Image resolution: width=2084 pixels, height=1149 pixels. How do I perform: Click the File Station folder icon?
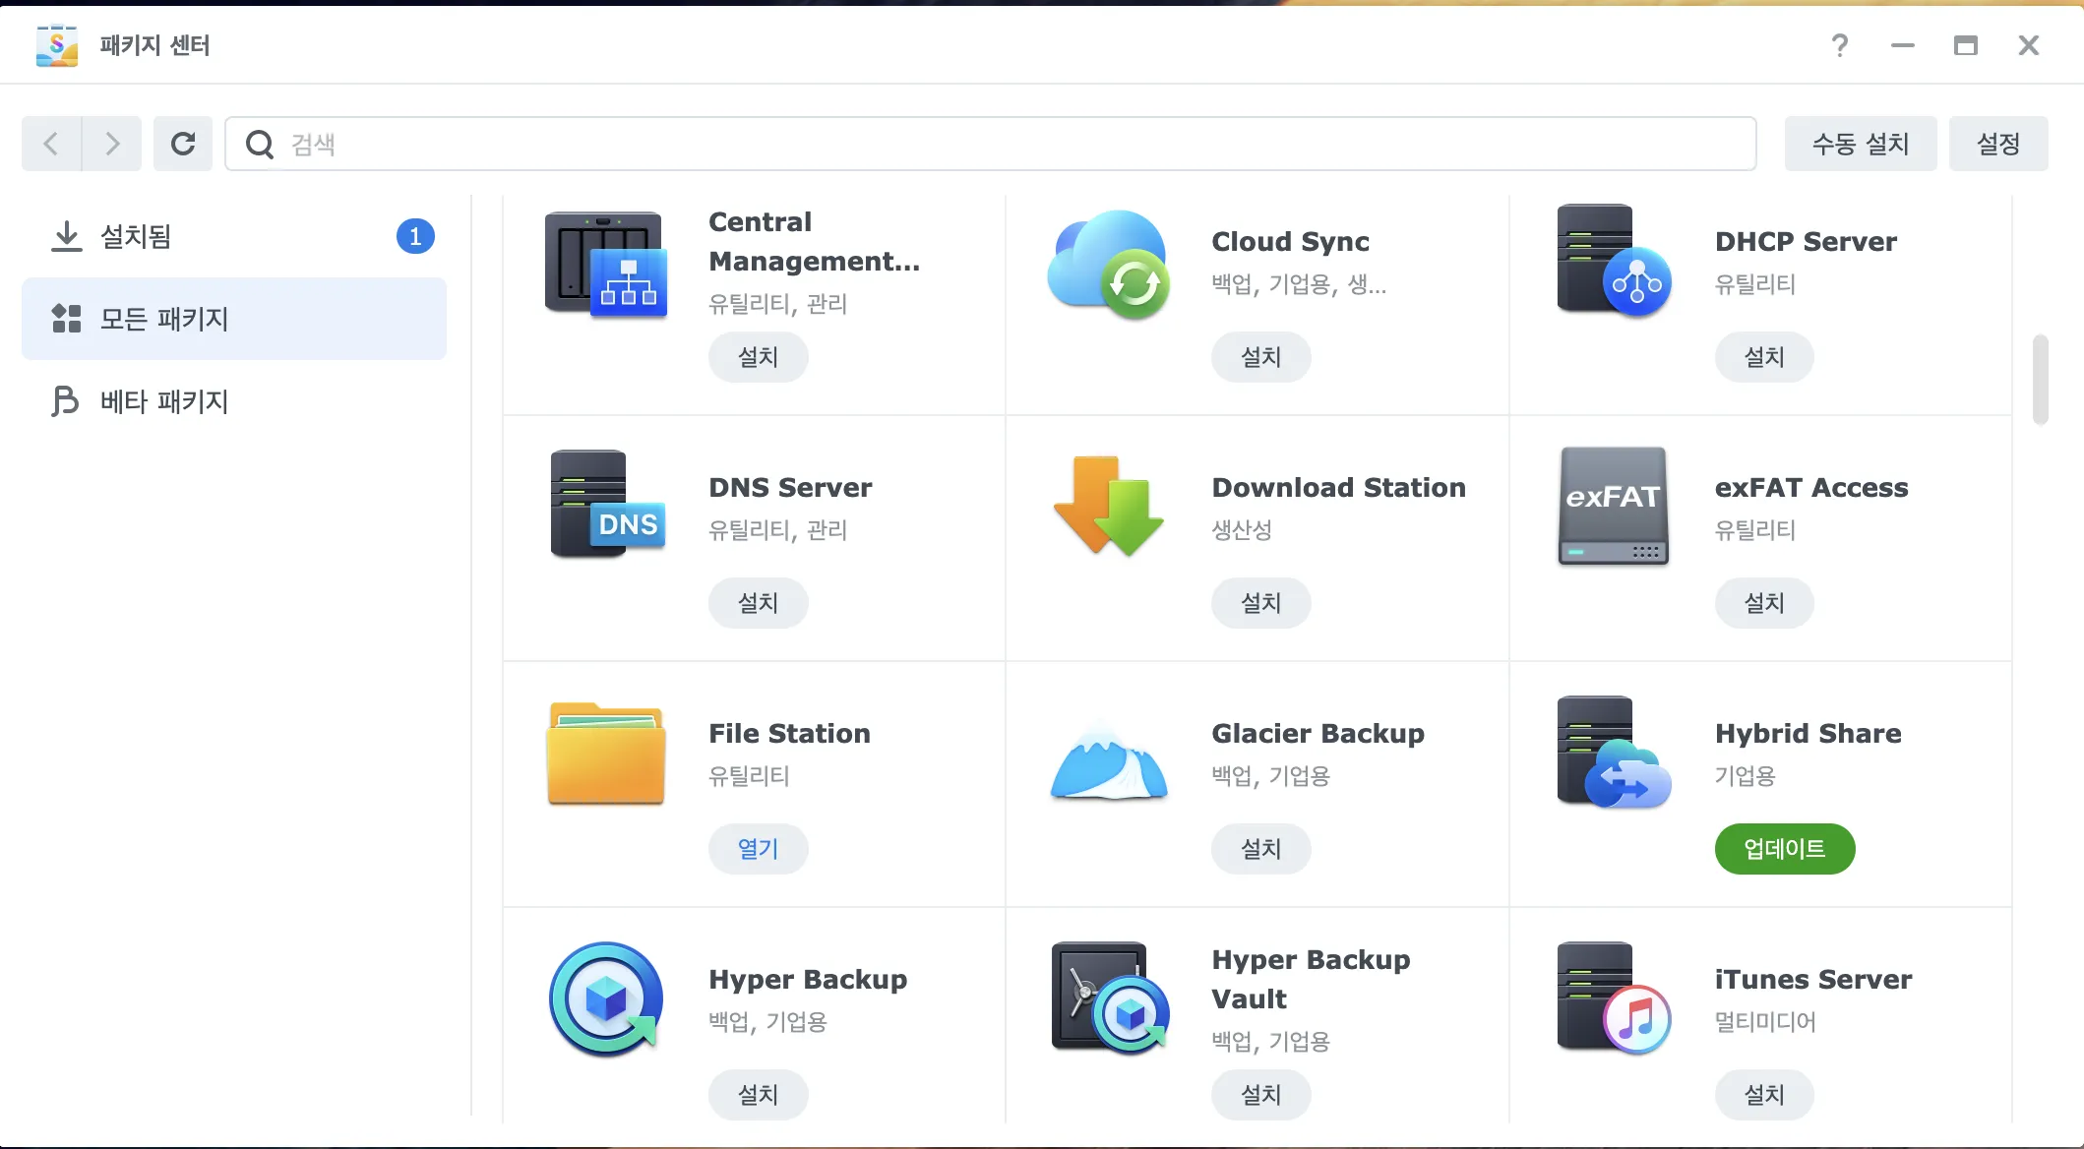click(606, 753)
